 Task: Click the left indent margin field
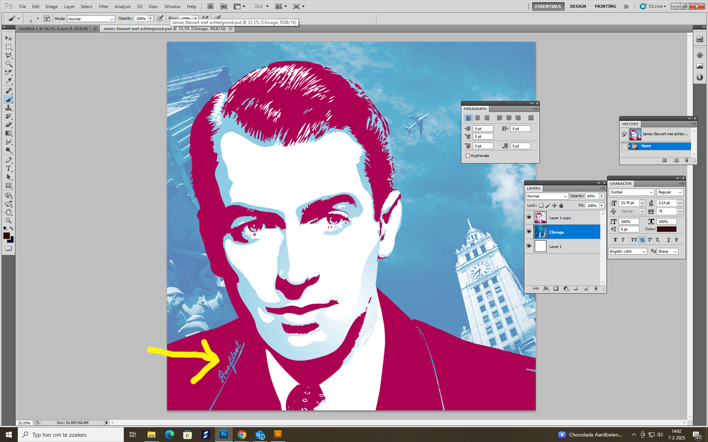[482, 129]
